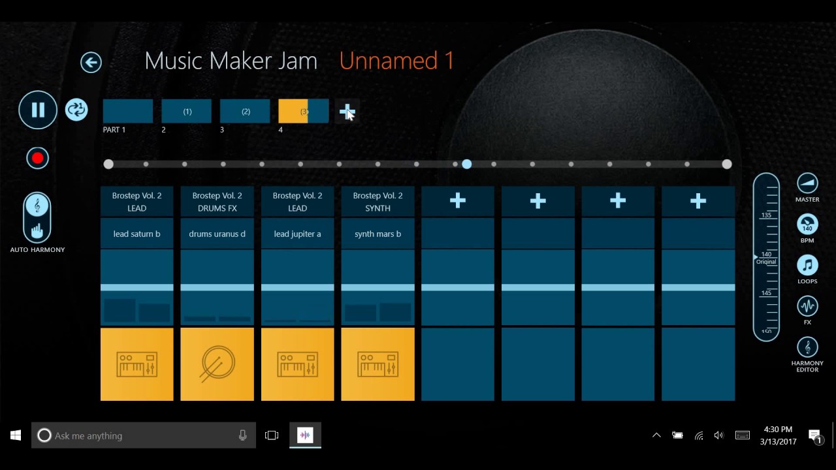Open the battery tray icon
This screenshot has height=470, width=836.
coord(677,435)
